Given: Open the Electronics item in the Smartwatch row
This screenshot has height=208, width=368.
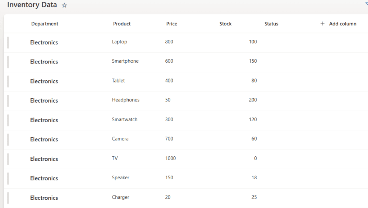Looking at the screenshot, I should pos(44,120).
